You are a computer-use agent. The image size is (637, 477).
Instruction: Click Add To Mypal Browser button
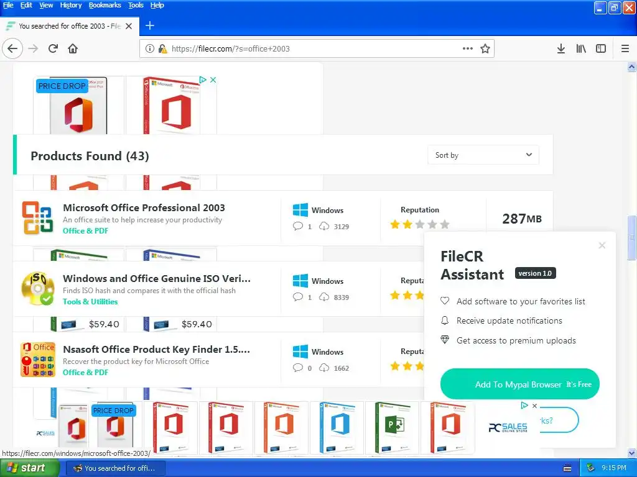519,384
